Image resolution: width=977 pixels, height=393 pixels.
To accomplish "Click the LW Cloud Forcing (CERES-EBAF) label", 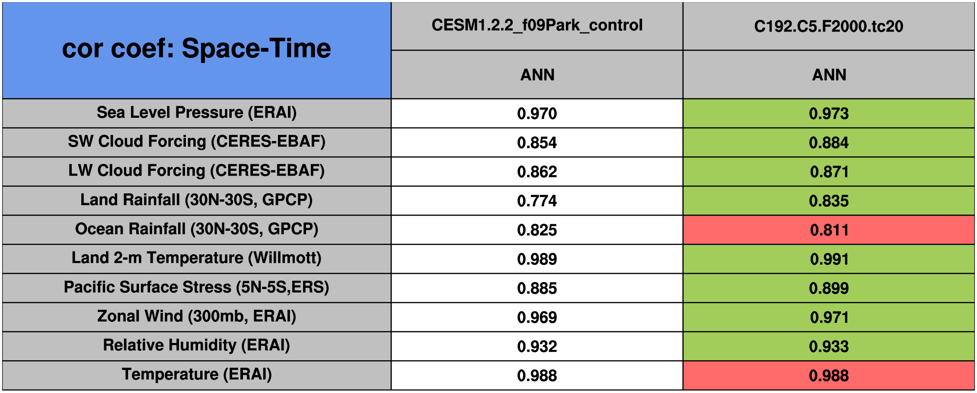I will coord(197,171).
